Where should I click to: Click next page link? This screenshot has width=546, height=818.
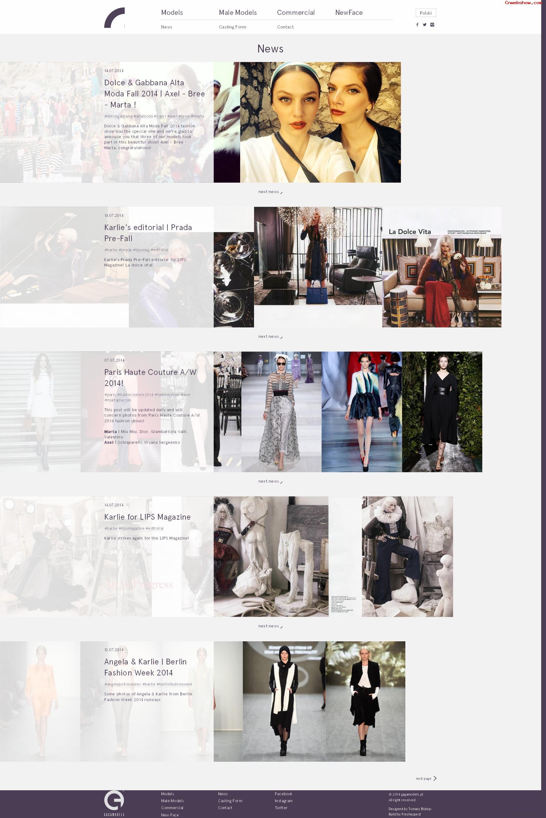click(x=426, y=779)
